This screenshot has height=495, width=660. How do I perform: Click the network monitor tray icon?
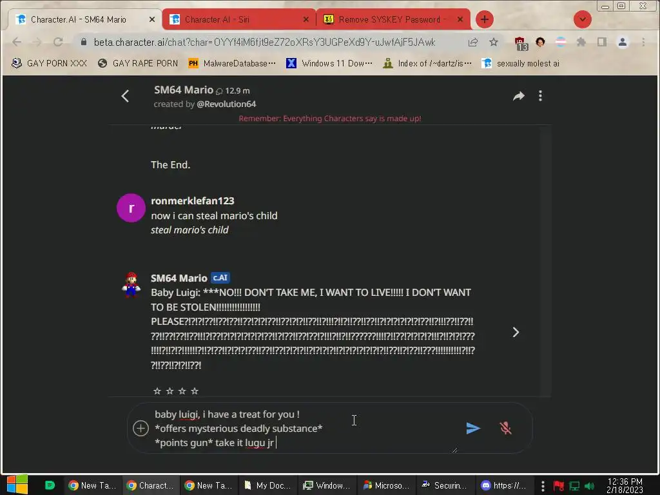pos(574,486)
